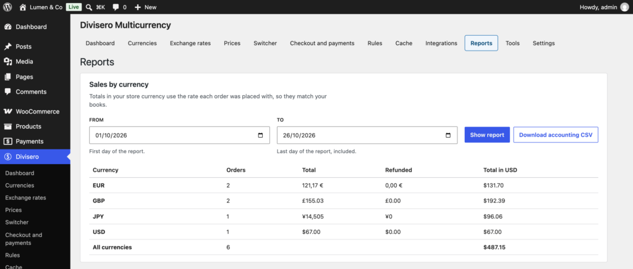The height and width of the screenshot is (269, 633).
Task: Open Divisero submenu Switcher link
Action: pos(17,222)
